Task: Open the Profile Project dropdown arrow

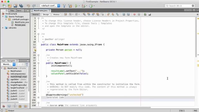Action: tap(94, 6)
